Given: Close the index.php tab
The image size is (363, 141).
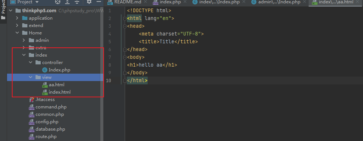Looking at the screenshot, I should [185, 2].
